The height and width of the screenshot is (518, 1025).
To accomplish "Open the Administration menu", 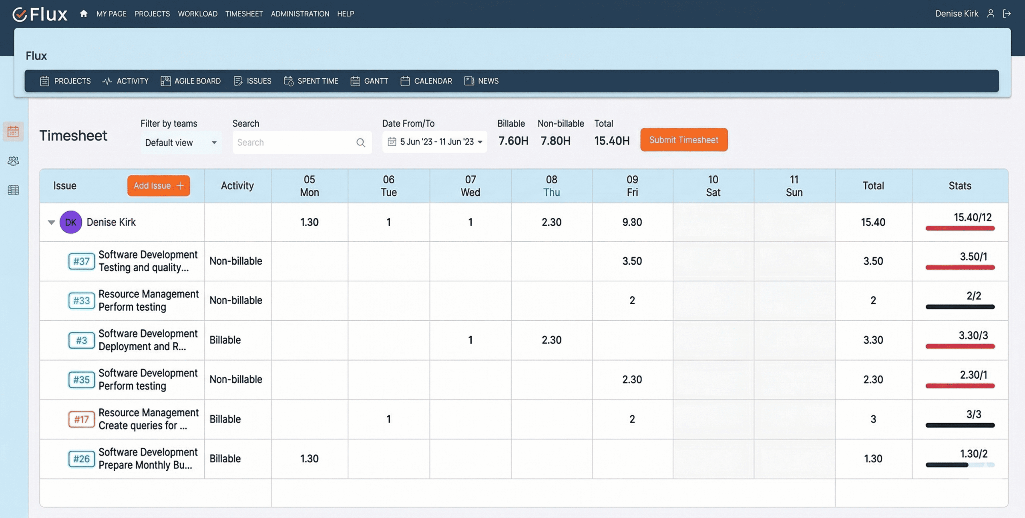I will coord(300,13).
